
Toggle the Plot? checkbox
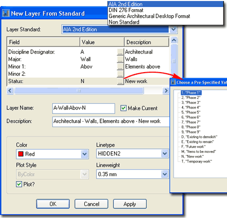click(x=19, y=184)
